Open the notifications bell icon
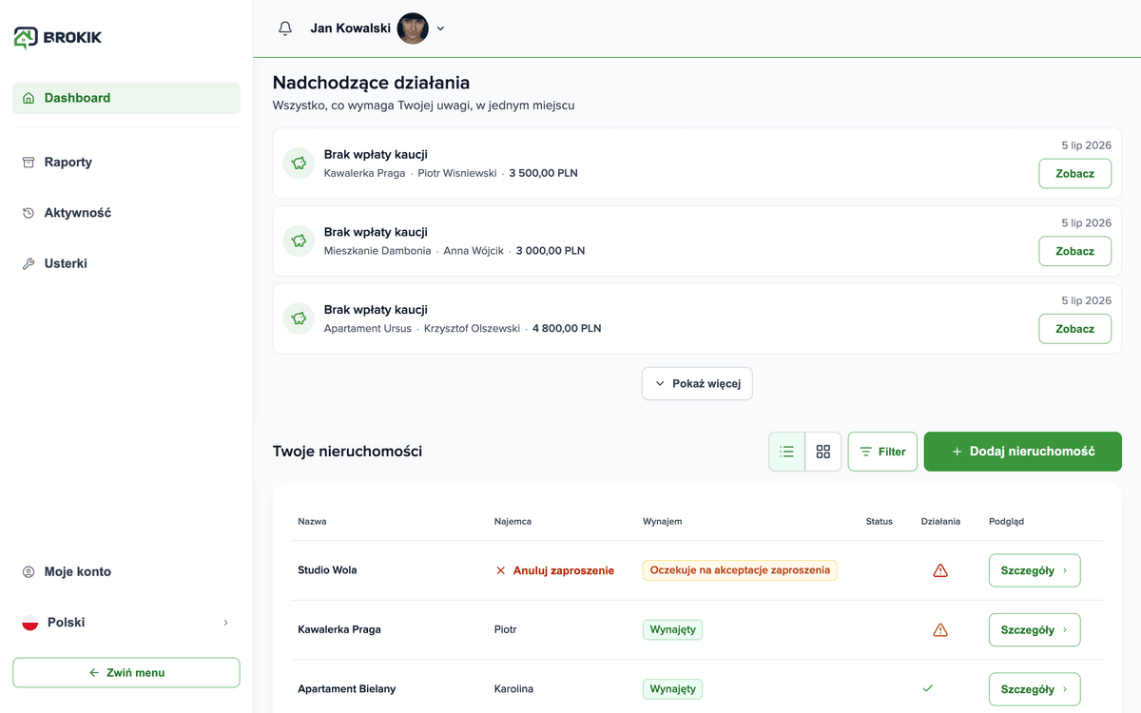The width and height of the screenshot is (1141, 713). click(x=285, y=29)
